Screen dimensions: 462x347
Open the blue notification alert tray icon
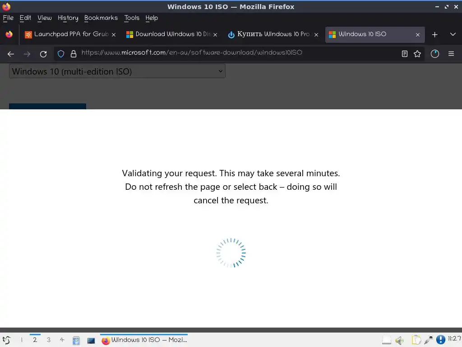(x=441, y=340)
